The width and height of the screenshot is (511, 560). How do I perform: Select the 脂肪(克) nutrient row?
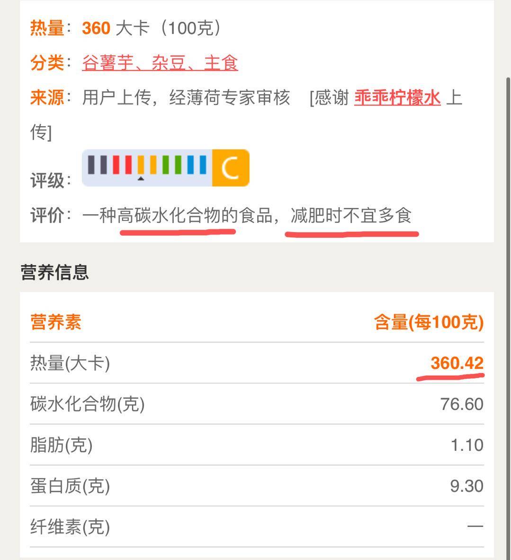(257, 445)
